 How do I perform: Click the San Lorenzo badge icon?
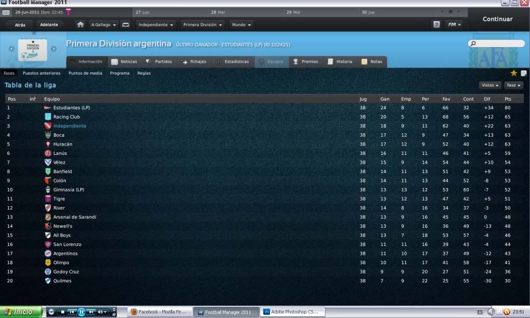48,244
